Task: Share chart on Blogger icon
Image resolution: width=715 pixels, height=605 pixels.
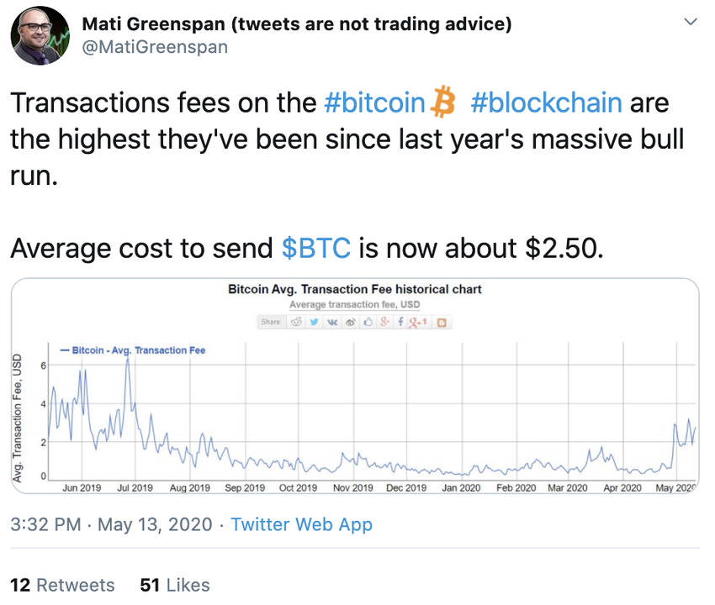Action: tap(441, 322)
